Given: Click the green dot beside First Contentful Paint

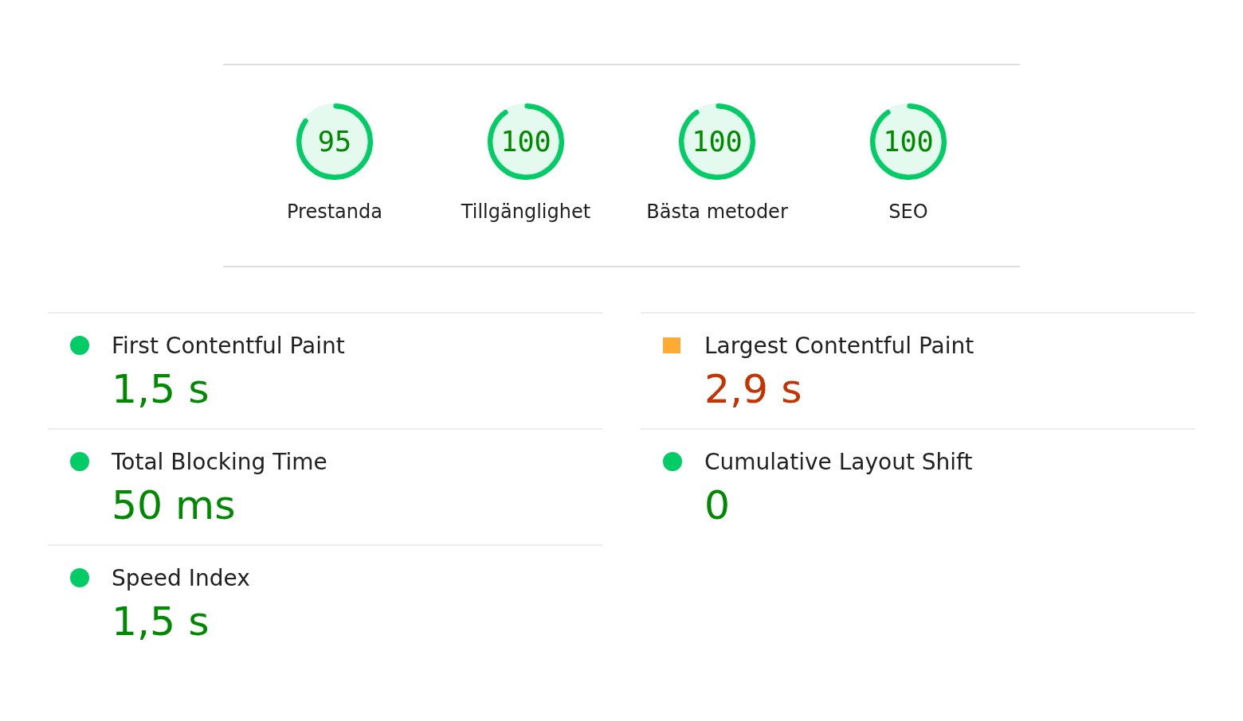Looking at the screenshot, I should [80, 345].
